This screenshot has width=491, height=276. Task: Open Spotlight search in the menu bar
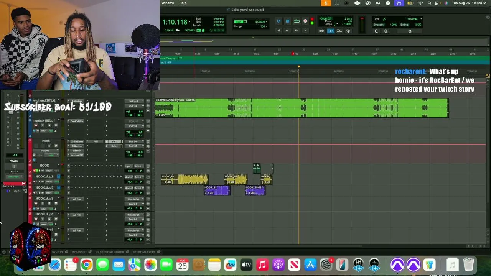point(429,3)
